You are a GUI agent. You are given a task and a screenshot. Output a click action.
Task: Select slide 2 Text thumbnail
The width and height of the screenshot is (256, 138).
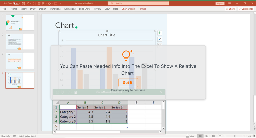pos(20,42)
